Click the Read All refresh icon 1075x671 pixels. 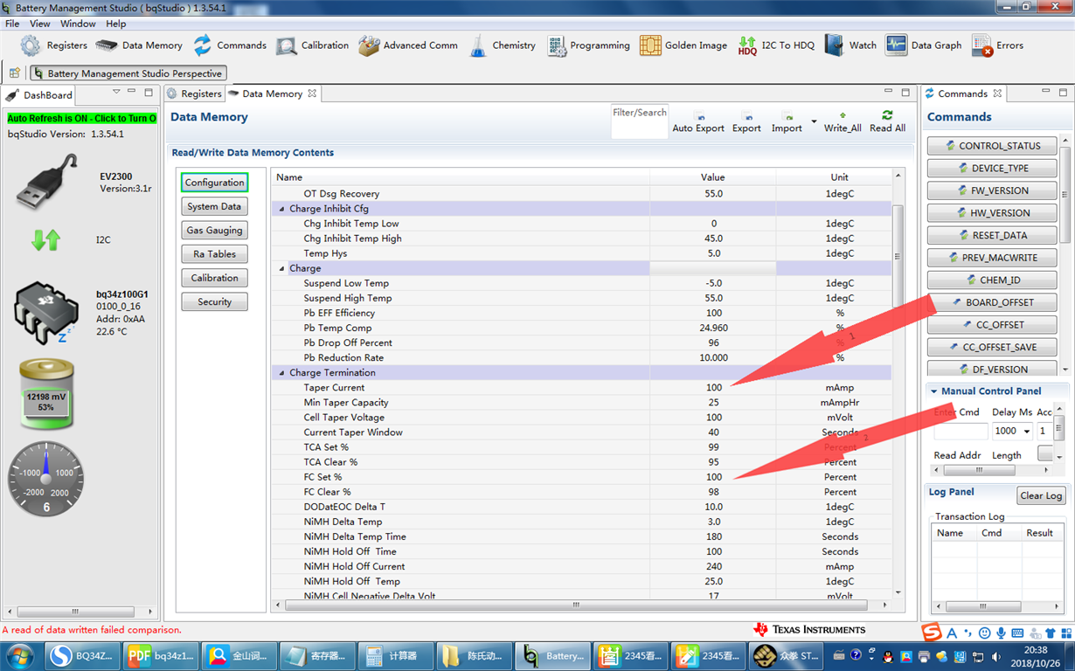point(887,115)
